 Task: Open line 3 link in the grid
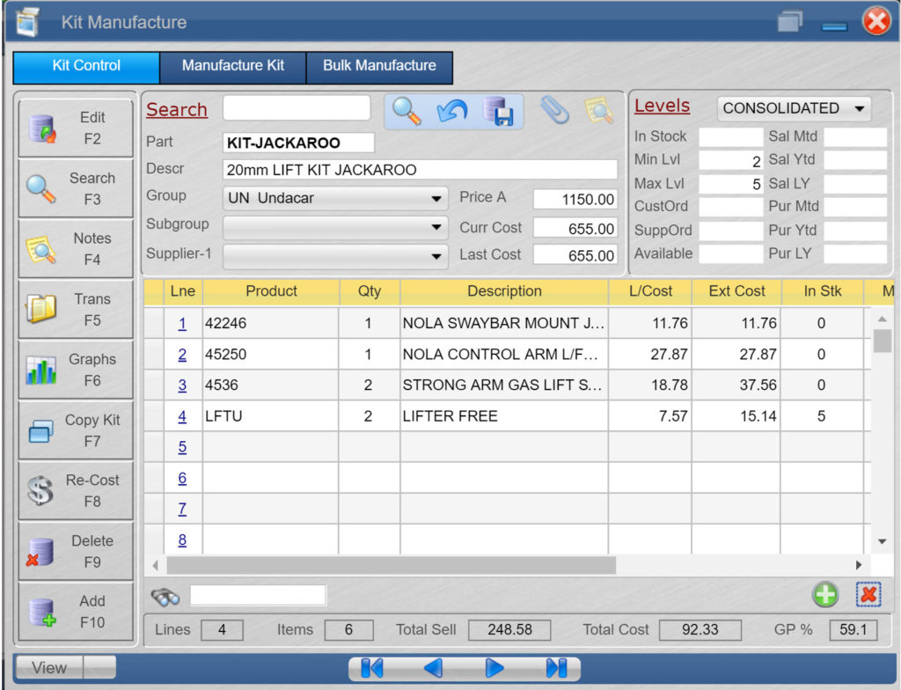pos(182,385)
